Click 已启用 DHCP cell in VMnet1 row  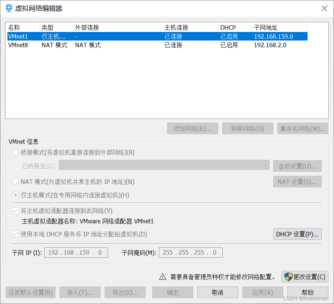tap(229, 36)
